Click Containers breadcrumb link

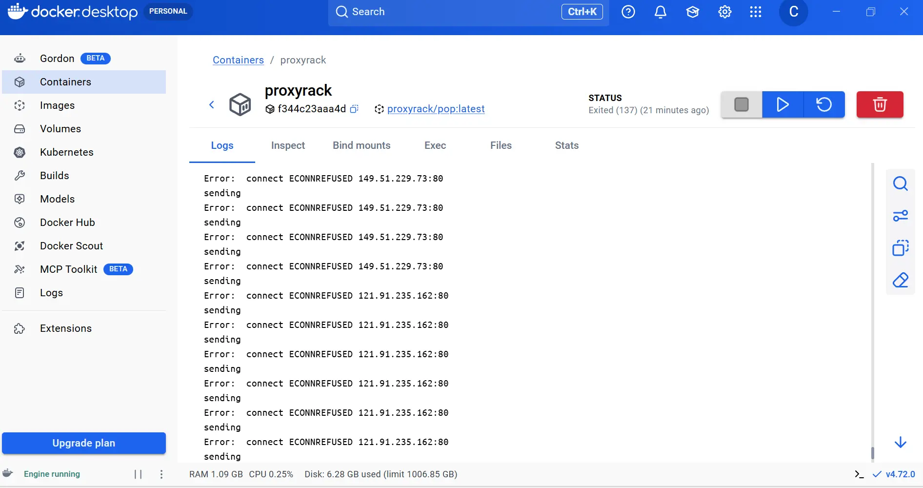click(x=238, y=60)
